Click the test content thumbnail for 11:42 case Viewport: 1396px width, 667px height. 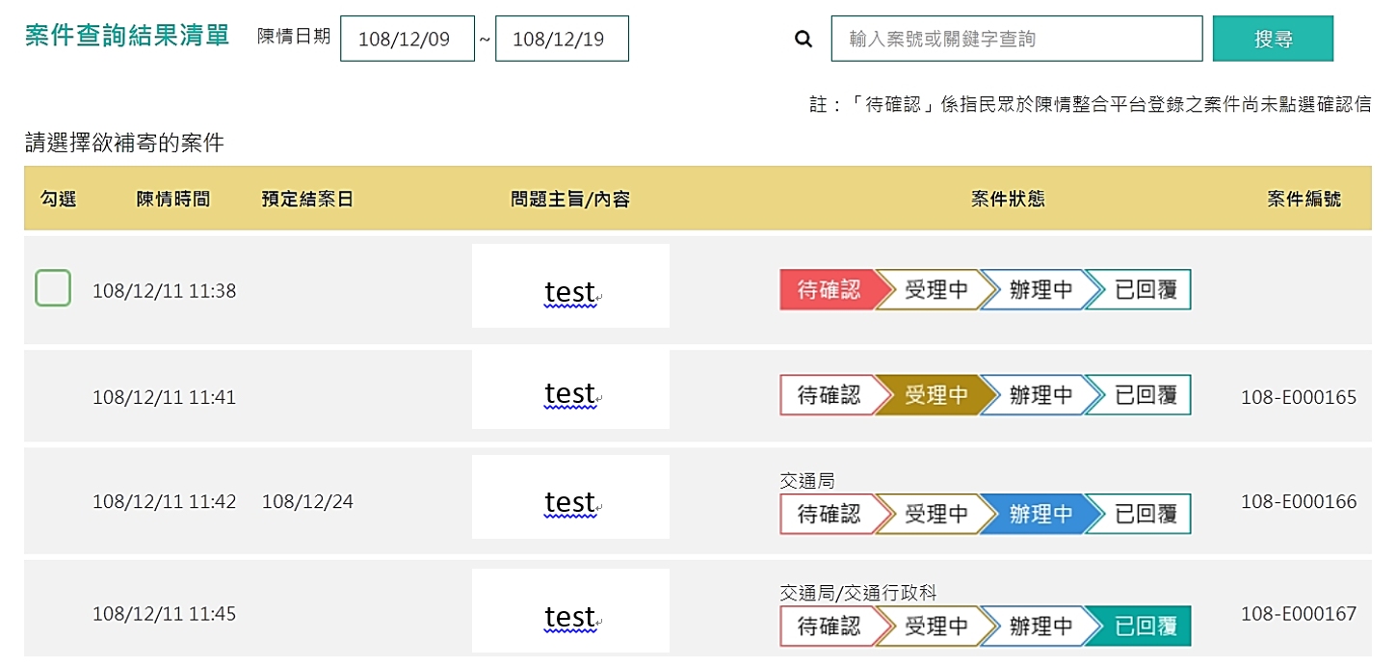[570, 502]
